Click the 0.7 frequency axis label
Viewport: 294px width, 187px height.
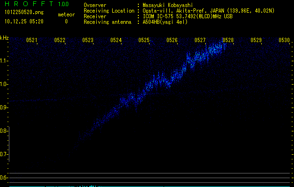pos(4,154)
